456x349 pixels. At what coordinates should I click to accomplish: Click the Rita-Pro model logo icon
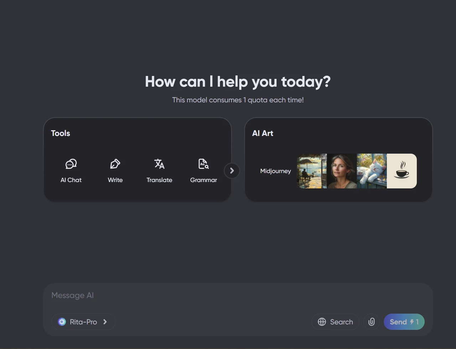coord(62,322)
